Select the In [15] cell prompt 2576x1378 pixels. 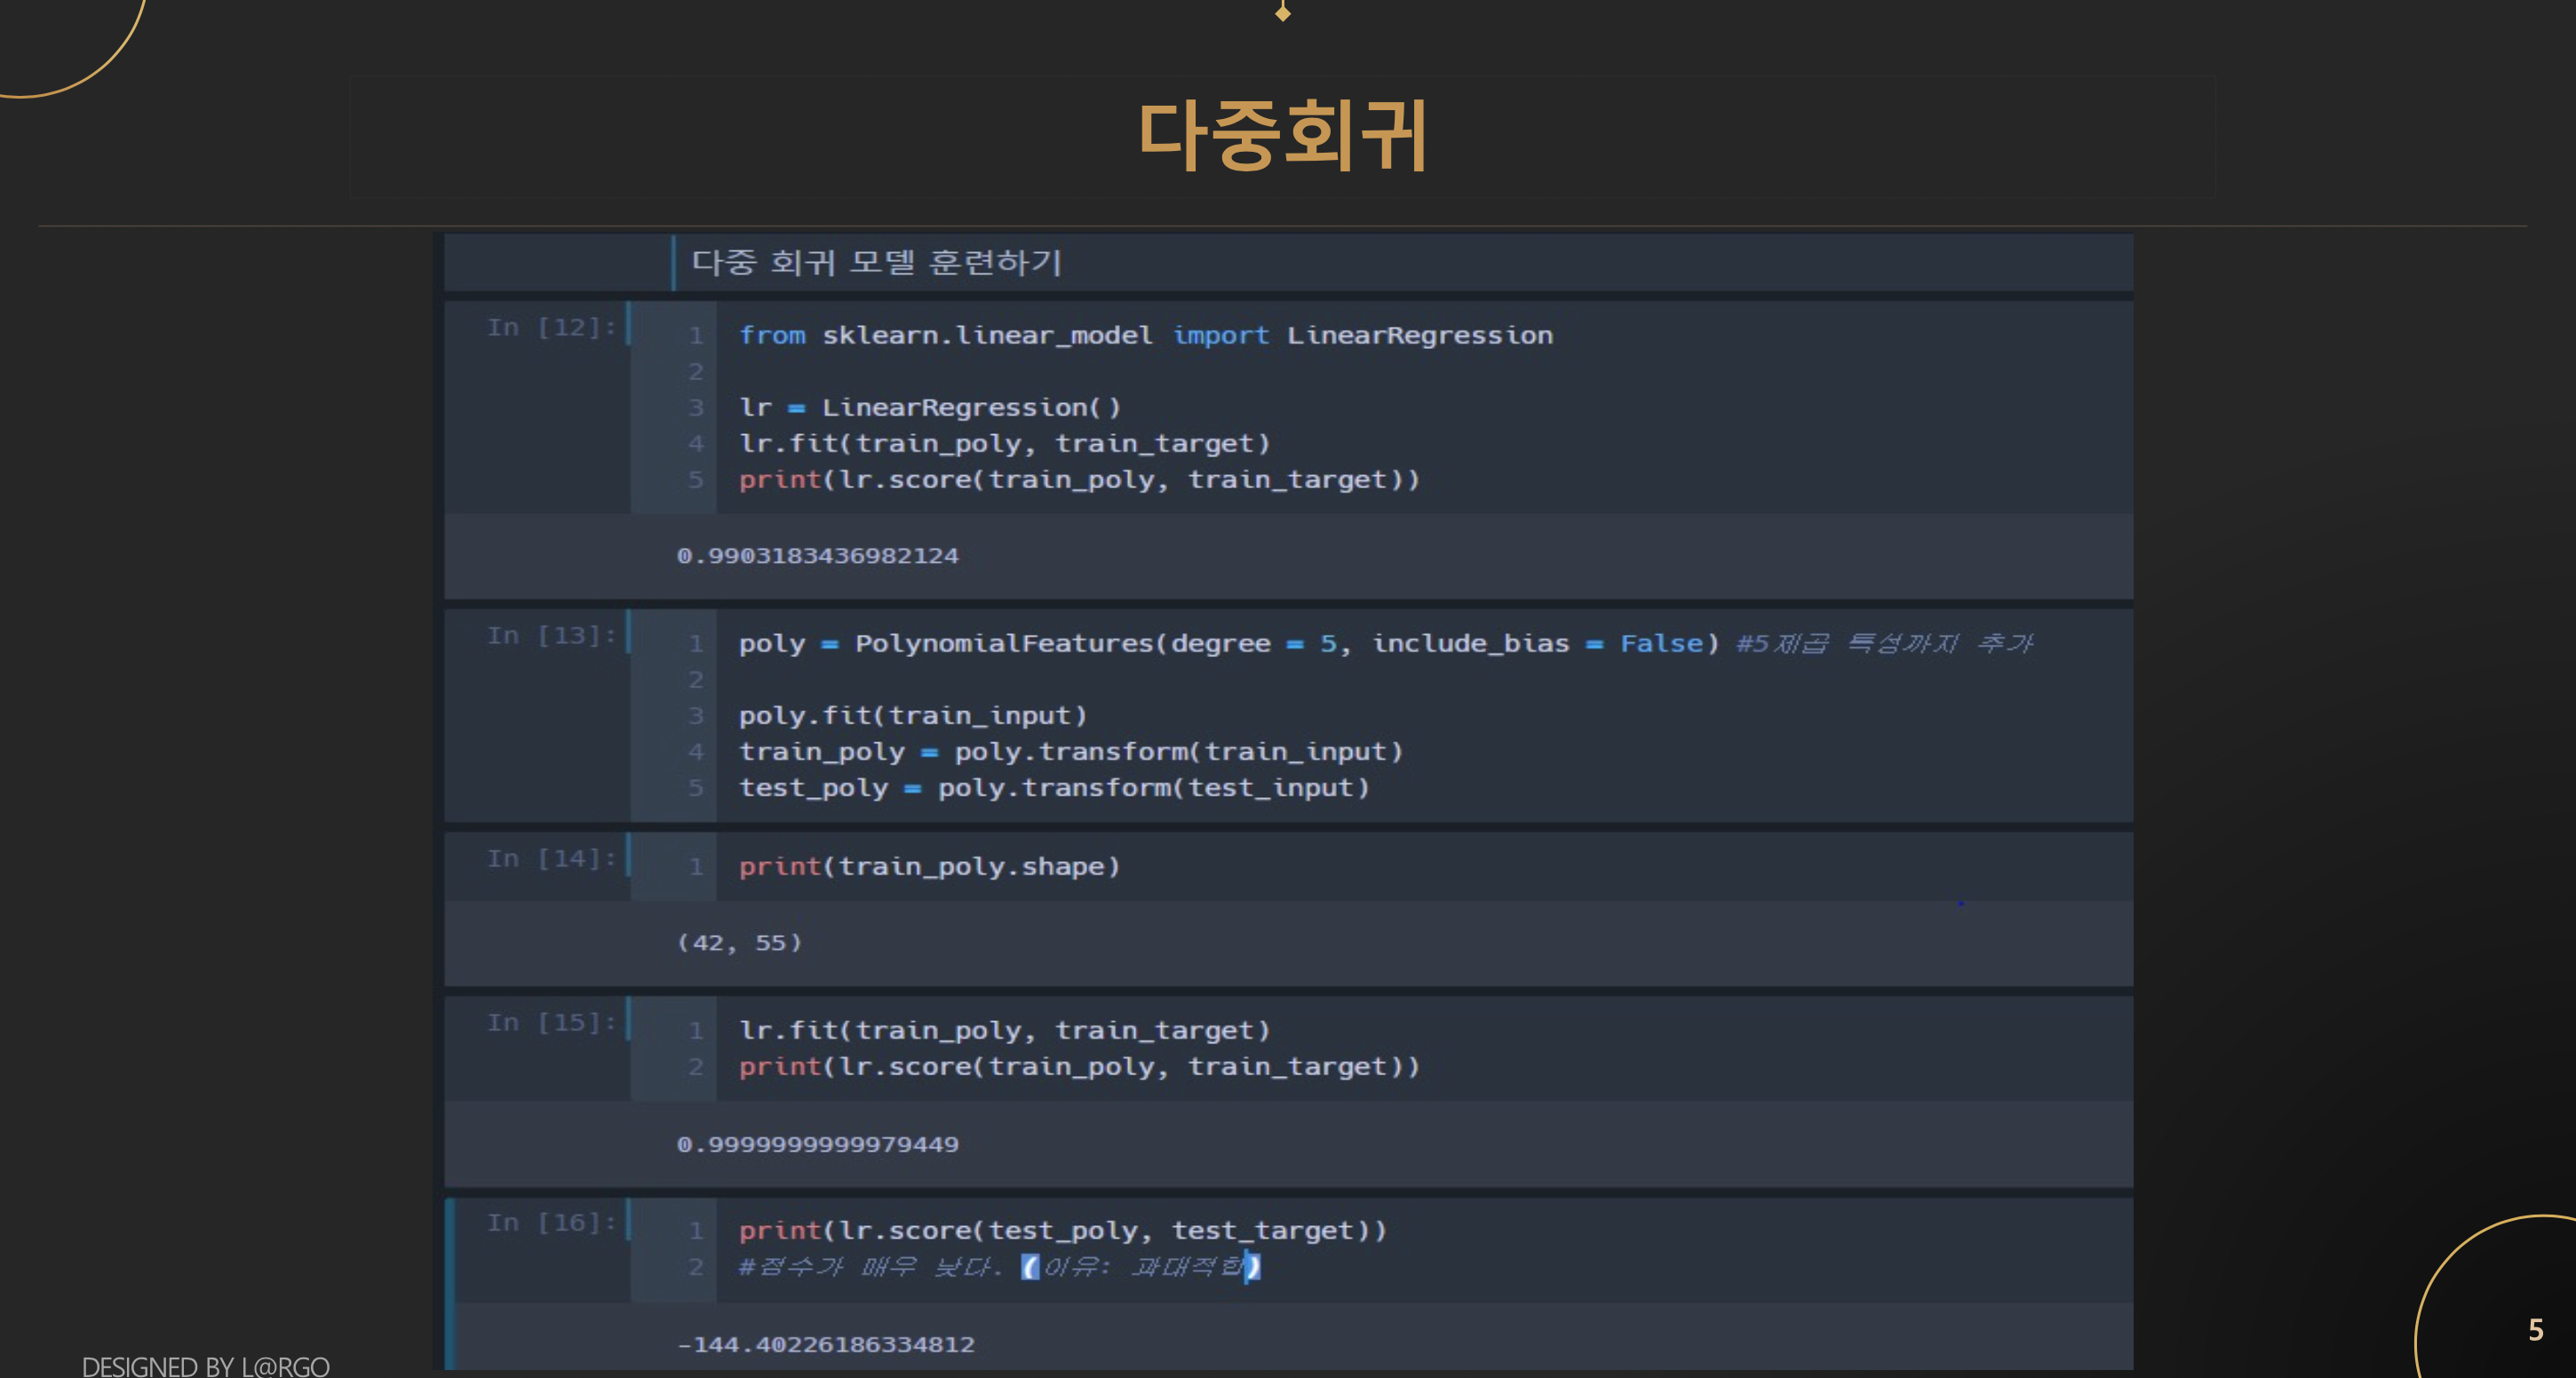[551, 1022]
